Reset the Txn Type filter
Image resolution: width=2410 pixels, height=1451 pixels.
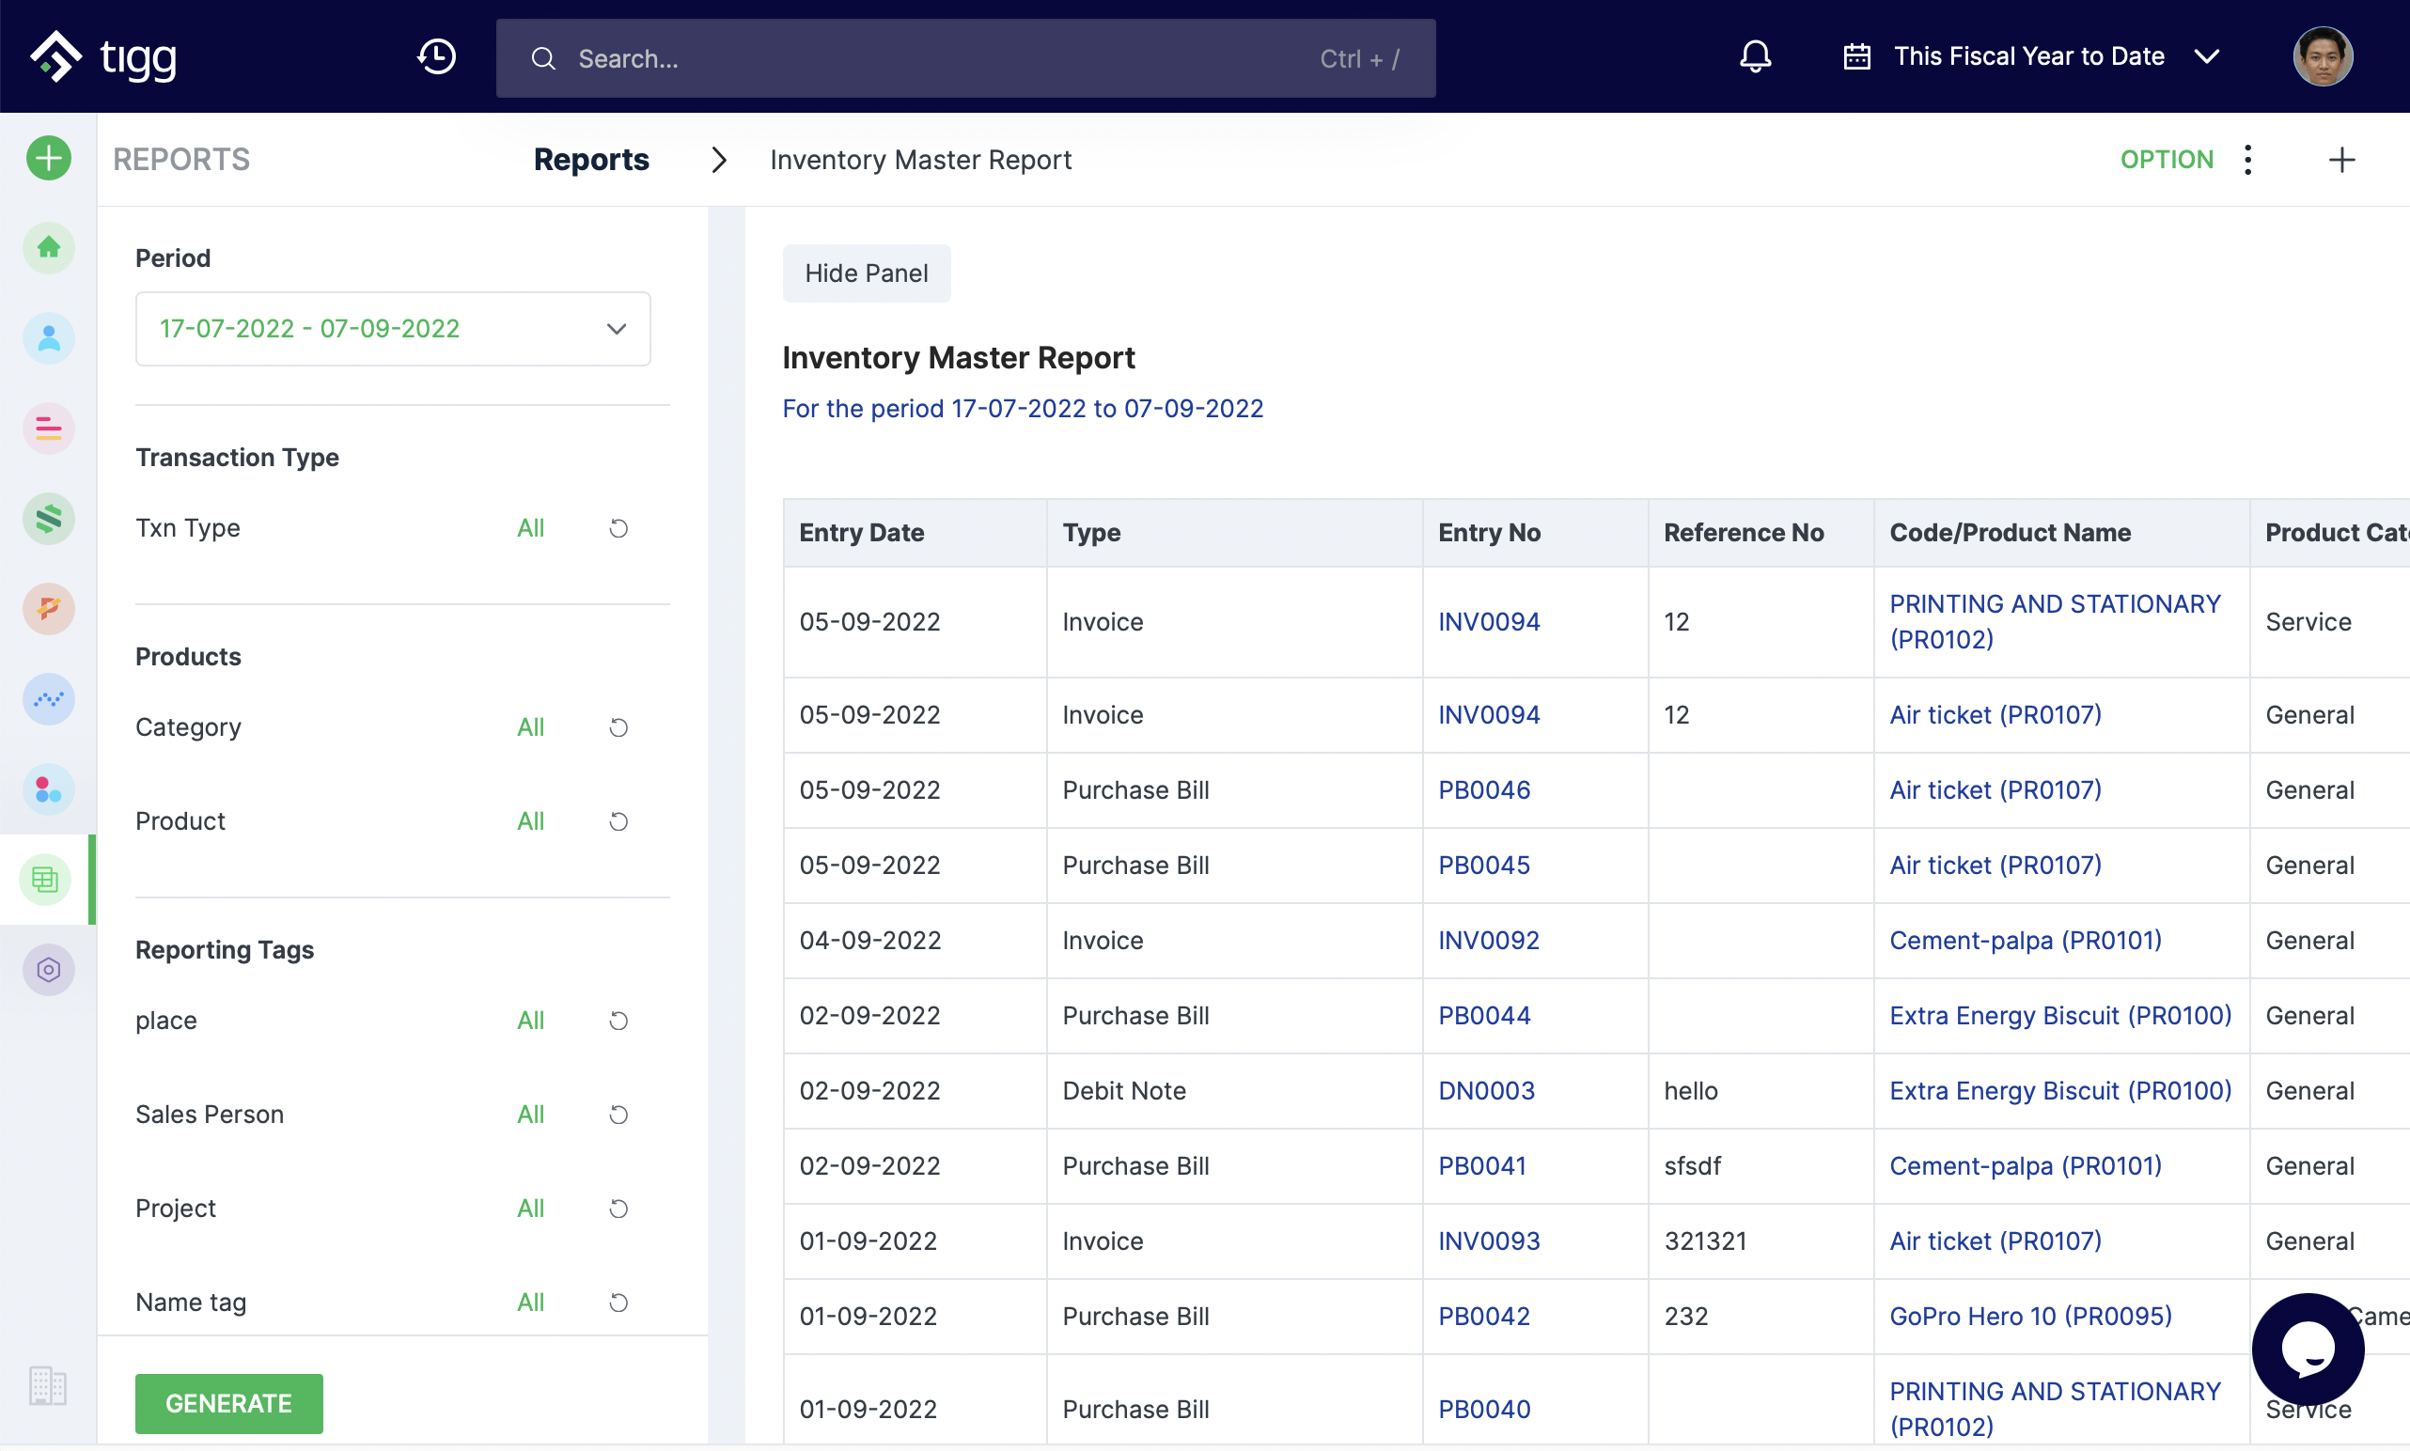[x=618, y=528]
